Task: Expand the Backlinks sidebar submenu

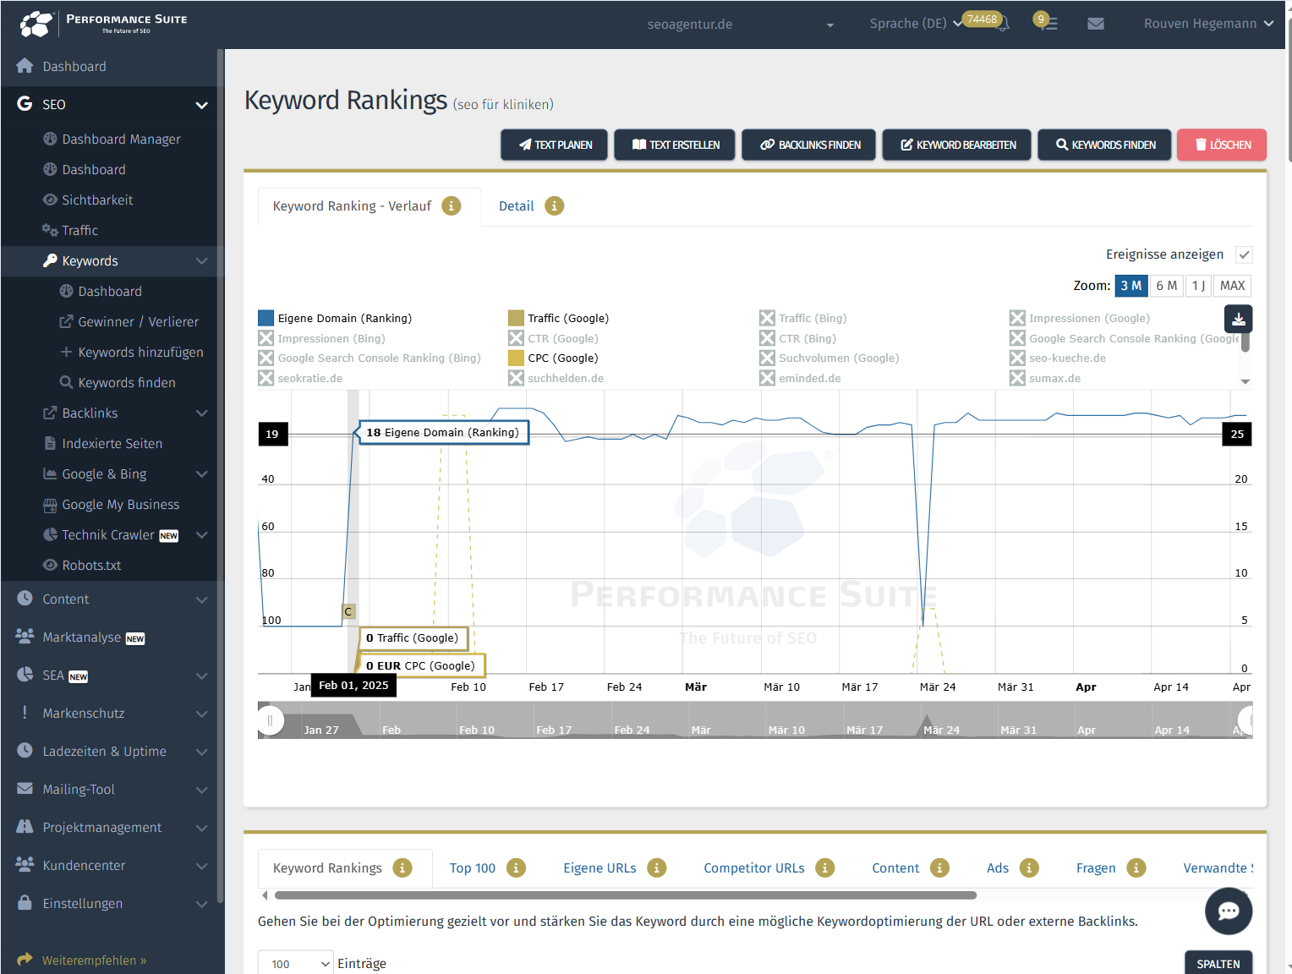Action: (201, 413)
